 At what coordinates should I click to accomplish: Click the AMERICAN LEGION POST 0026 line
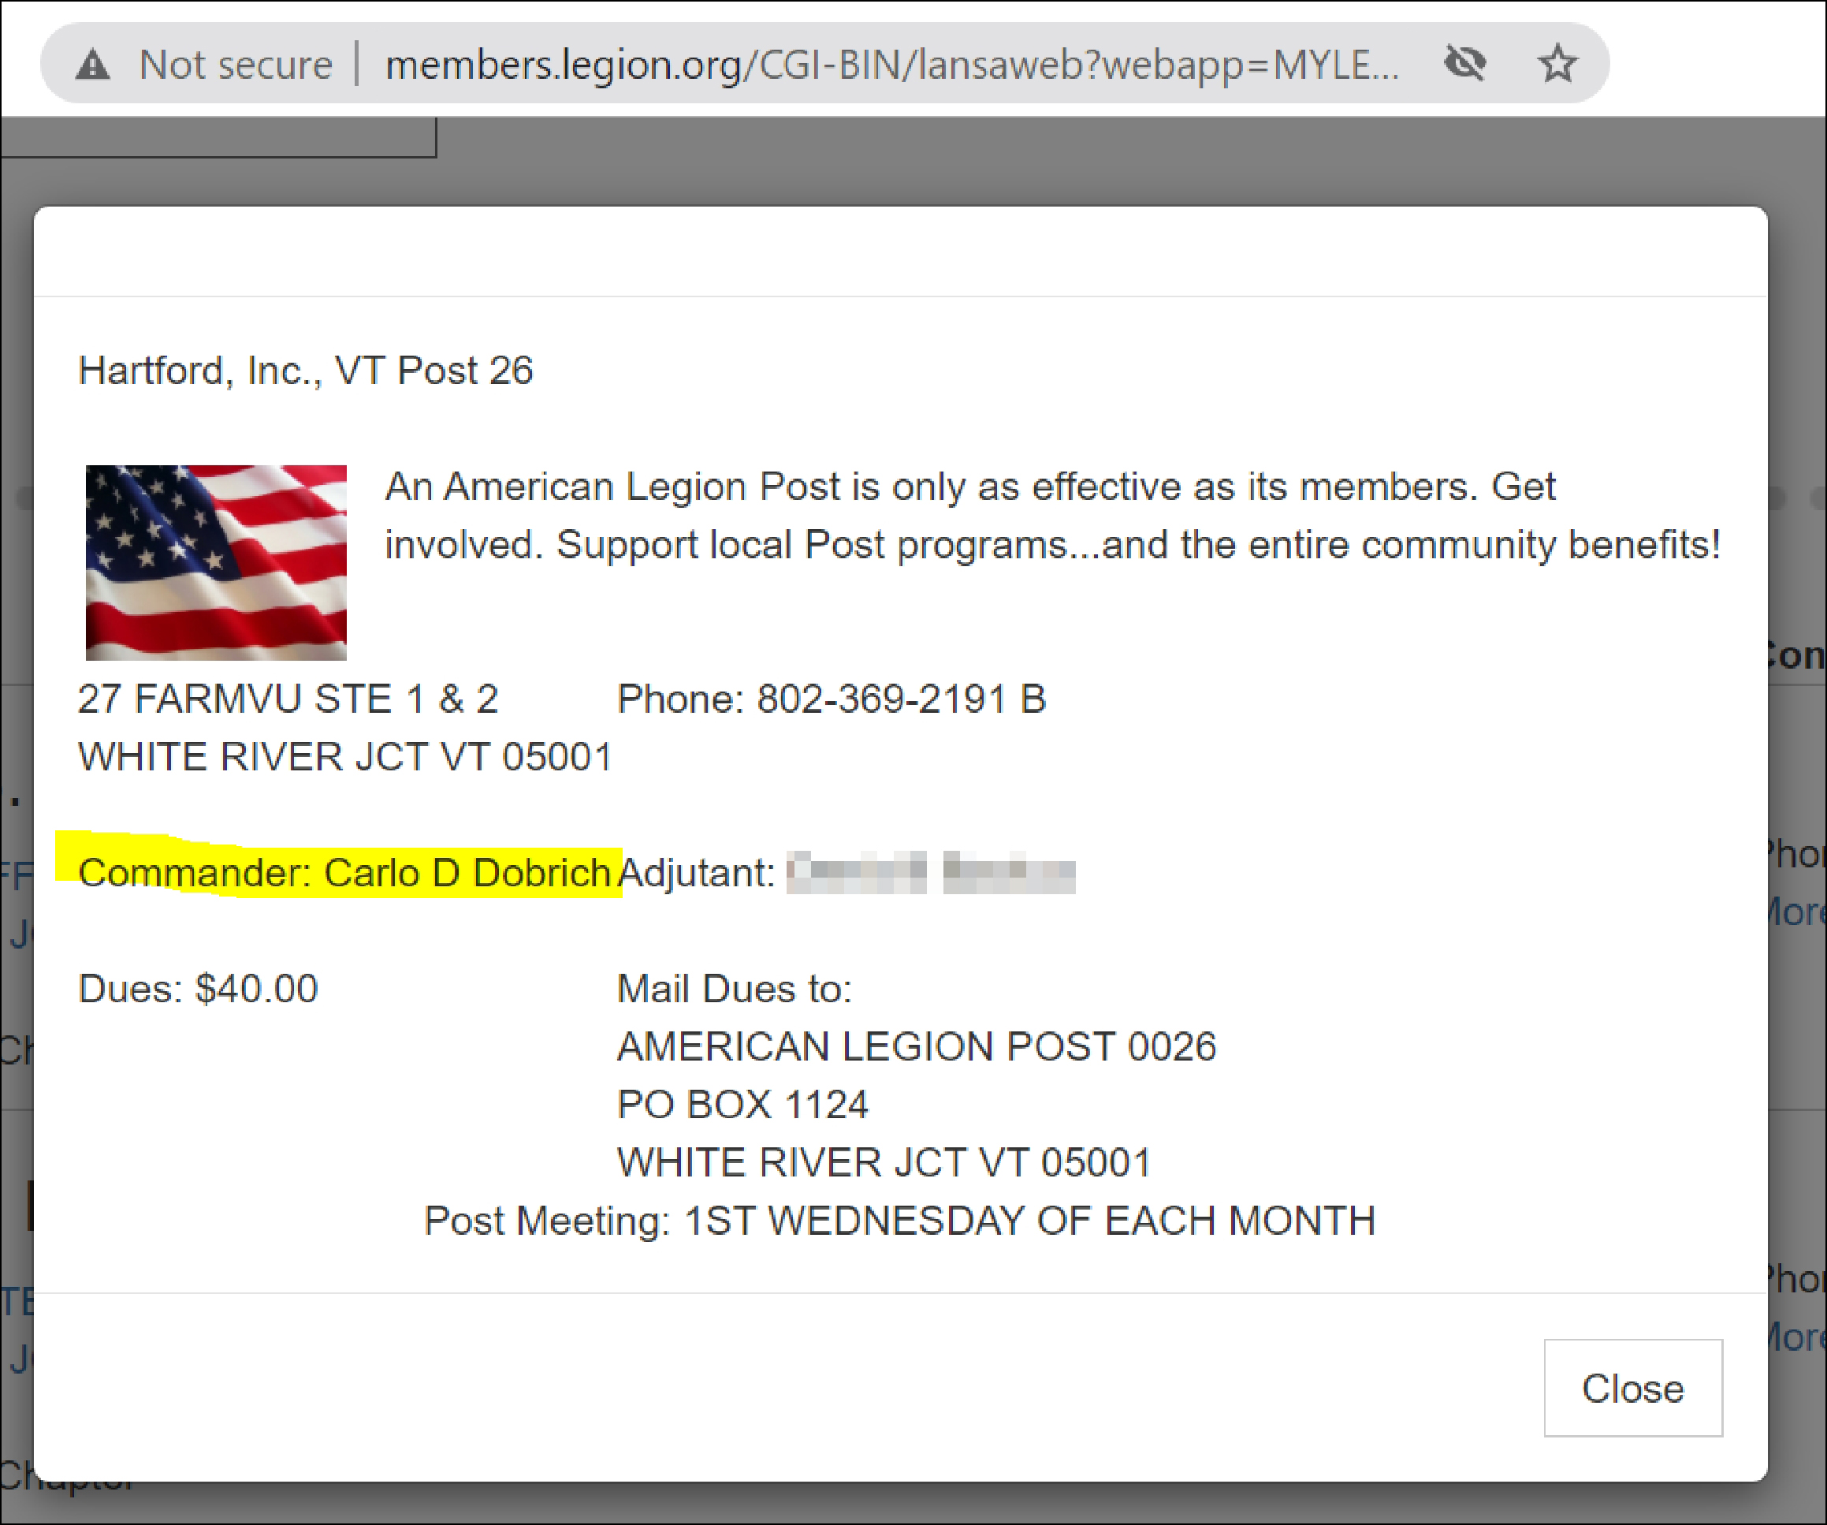(x=916, y=1046)
